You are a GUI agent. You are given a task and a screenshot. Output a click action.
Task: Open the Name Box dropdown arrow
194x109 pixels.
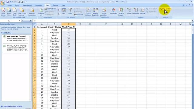coord(20,21)
